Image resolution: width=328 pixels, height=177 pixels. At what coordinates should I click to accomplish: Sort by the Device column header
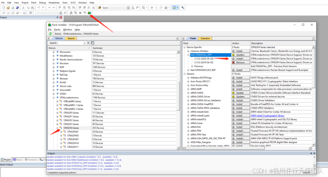coord(69,48)
